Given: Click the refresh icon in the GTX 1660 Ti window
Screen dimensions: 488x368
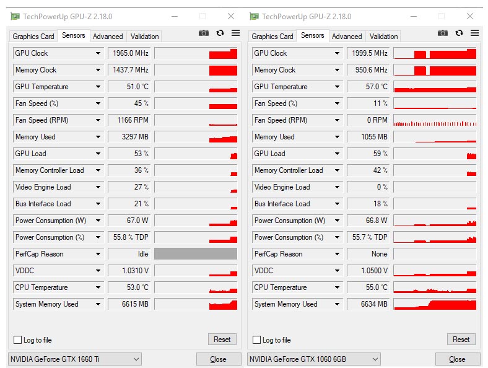Looking at the screenshot, I should click(x=220, y=33).
